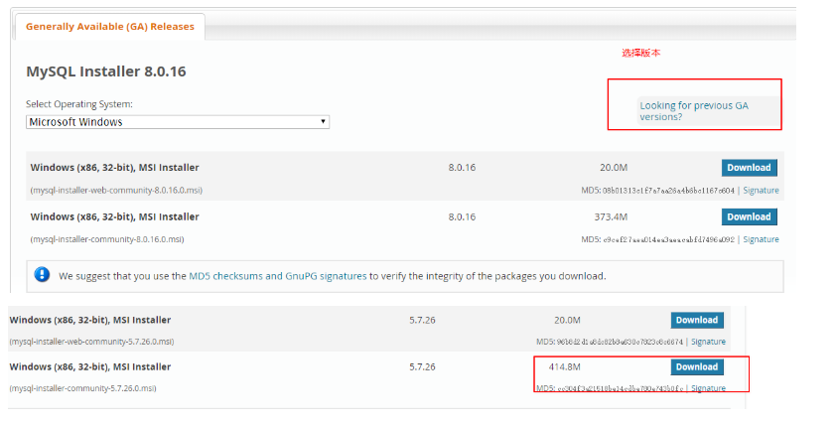837x427 pixels.
Task: Open the Generally Available (GA) Releases tab
Action: [x=110, y=27]
